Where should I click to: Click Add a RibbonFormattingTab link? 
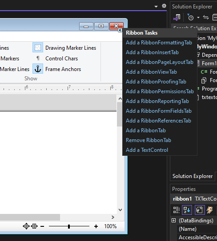[159, 43]
